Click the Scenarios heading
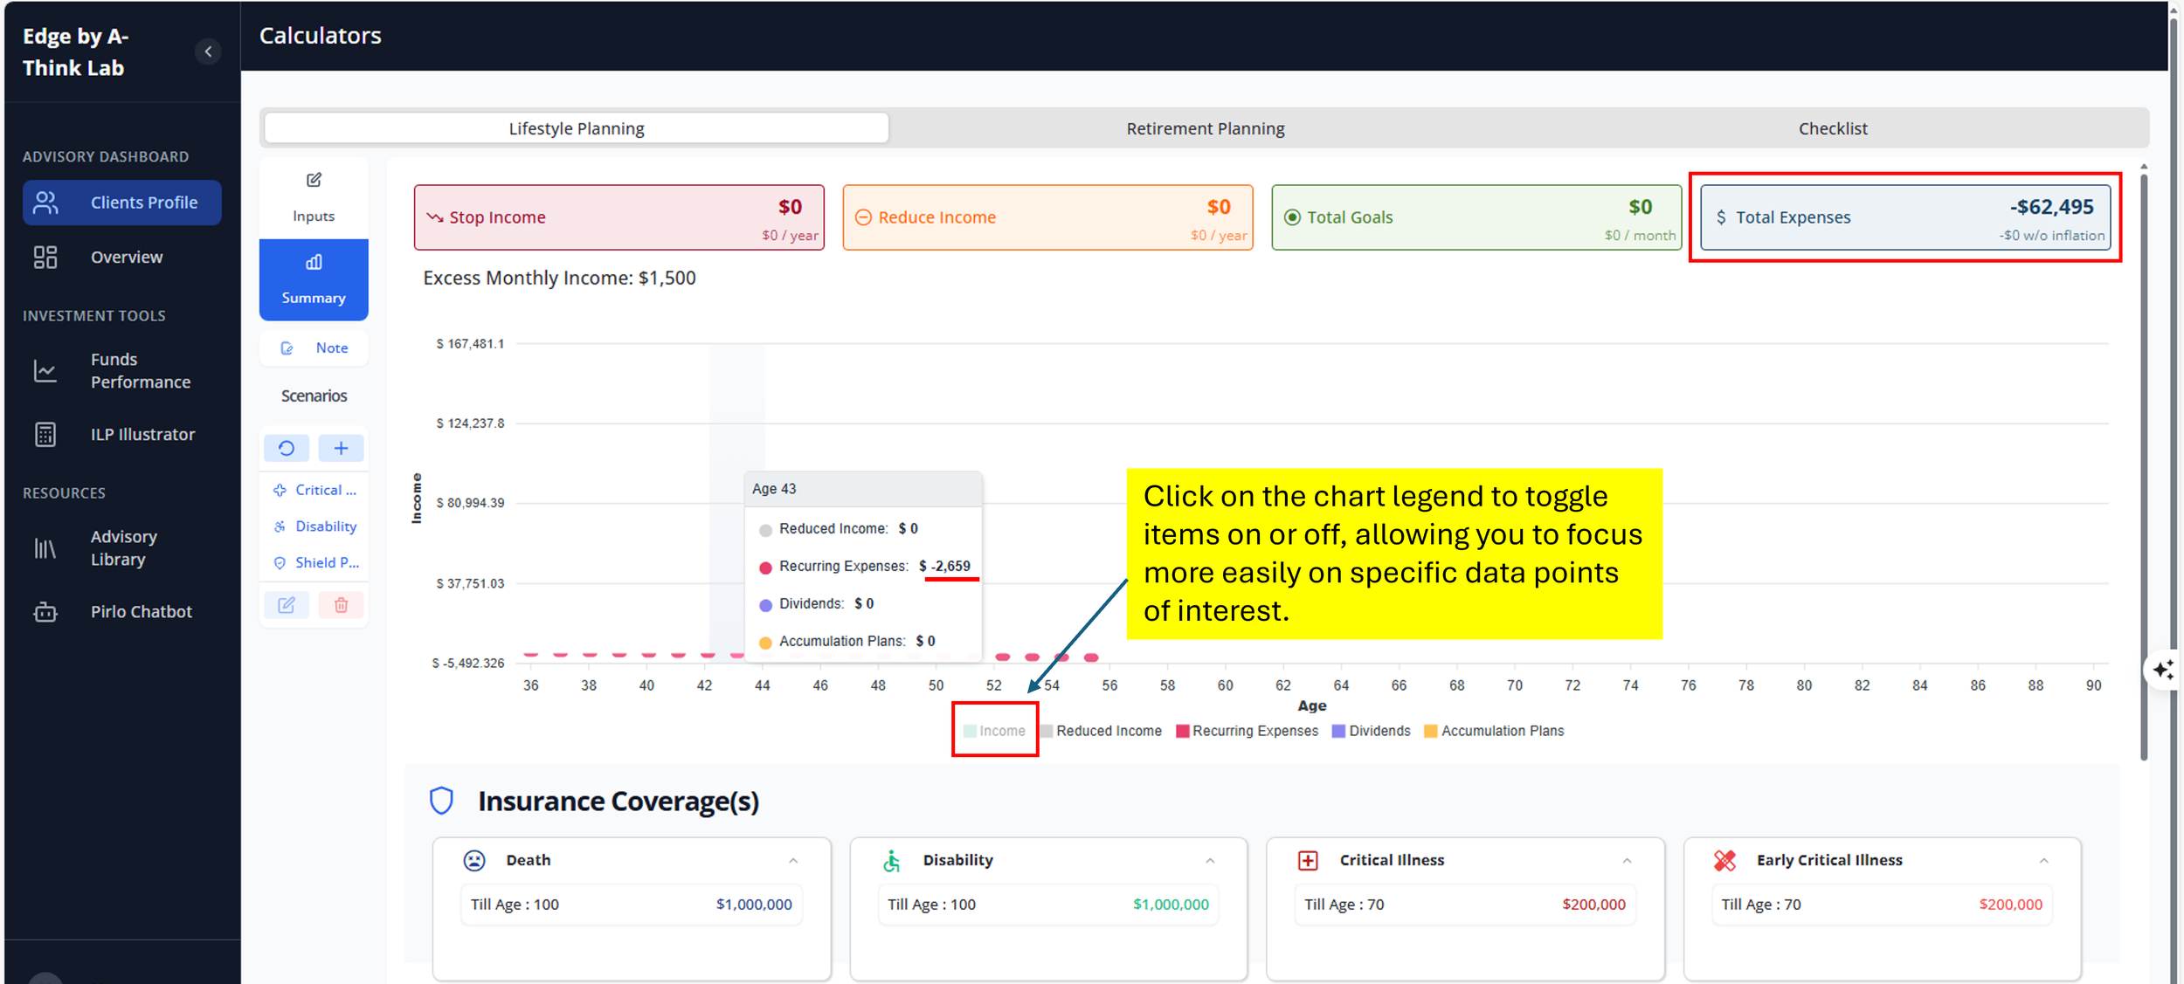 tap(314, 396)
